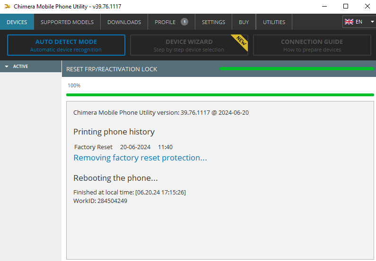Viewport: 376px width, 261px height.
Task: Open the Settings tab
Action: coord(213,22)
